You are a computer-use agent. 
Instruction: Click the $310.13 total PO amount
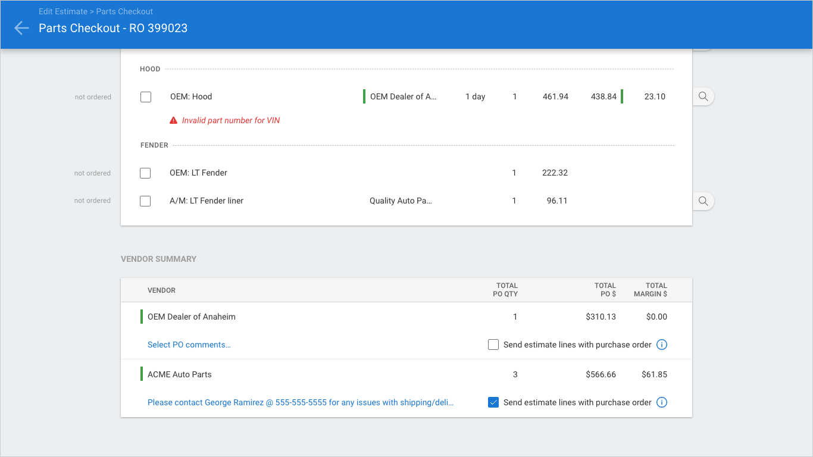pos(601,317)
